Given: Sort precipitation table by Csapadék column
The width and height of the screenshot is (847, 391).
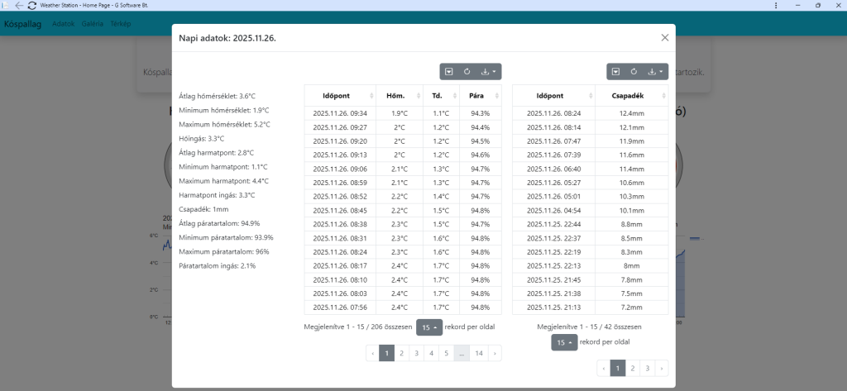Looking at the screenshot, I should point(627,95).
